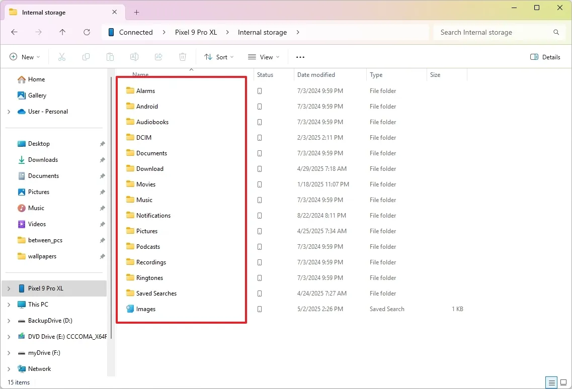Screen dimensions: 572x389
Task: Click the Share icon in the toolbar
Action: (x=158, y=57)
